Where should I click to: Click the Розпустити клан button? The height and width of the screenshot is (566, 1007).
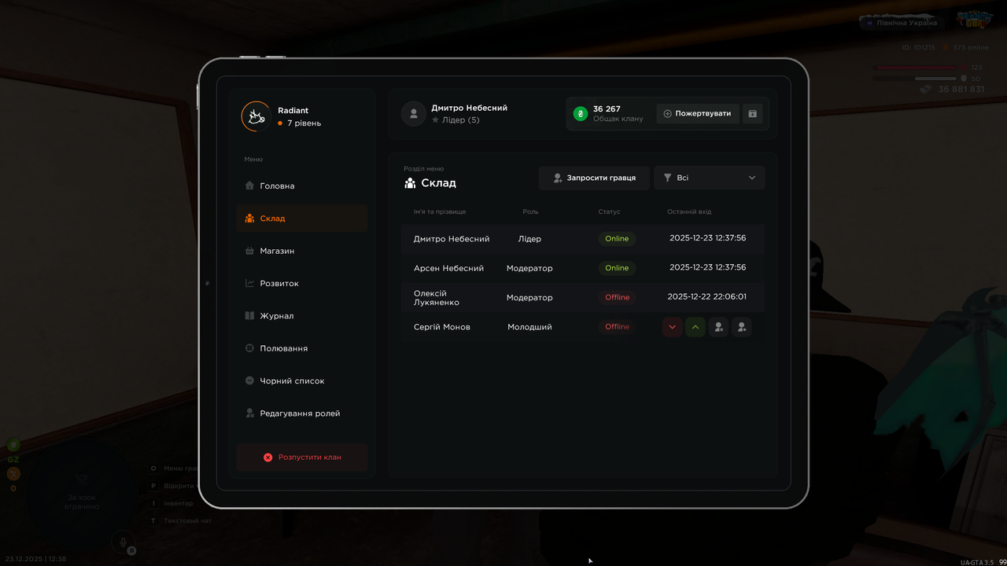click(302, 457)
